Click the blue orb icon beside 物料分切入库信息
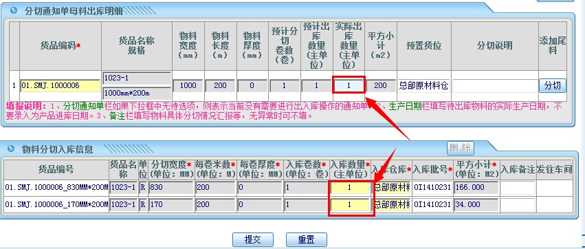 coord(11,149)
